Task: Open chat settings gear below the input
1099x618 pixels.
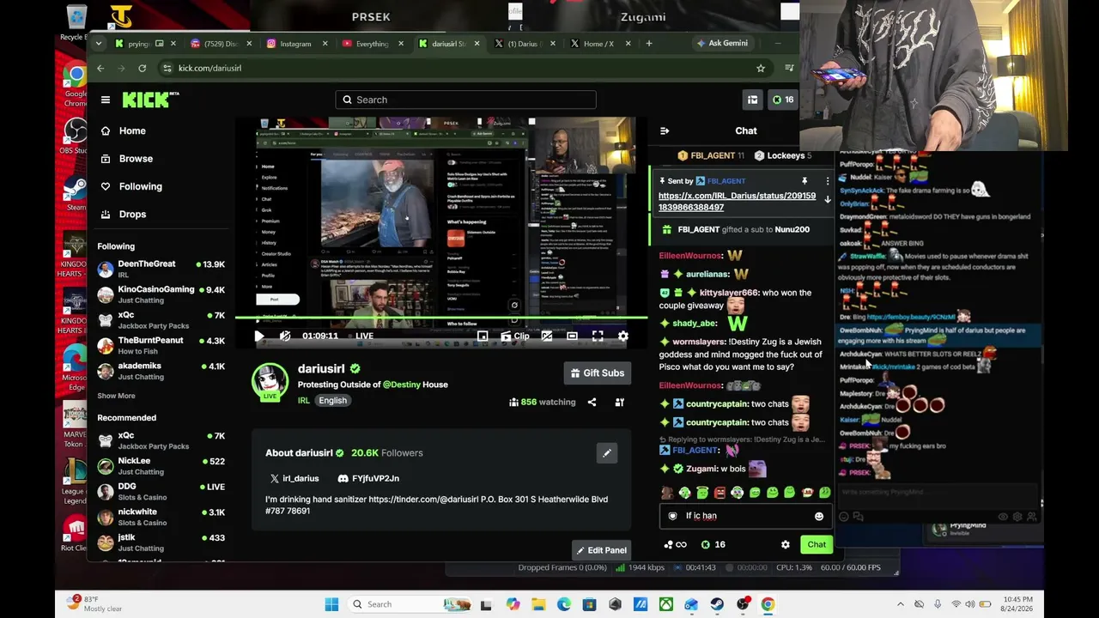Action: coord(785,544)
